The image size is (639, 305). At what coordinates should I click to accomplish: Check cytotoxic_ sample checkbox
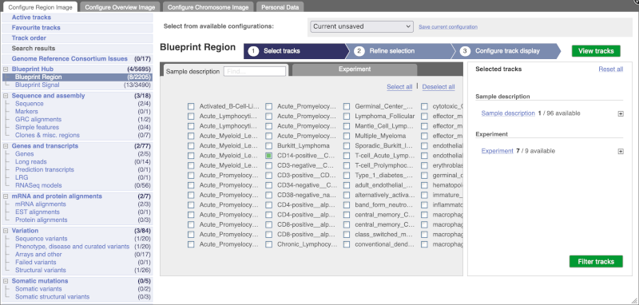[424, 106]
